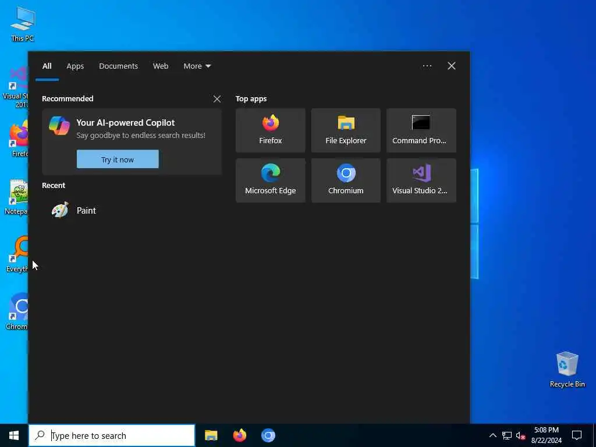
Task: Select the Recycle Bin desktop icon
Action: [x=567, y=370]
